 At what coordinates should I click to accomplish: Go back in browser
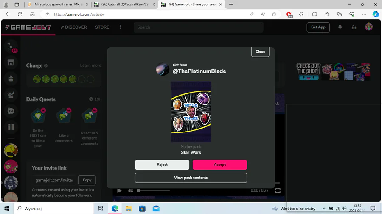point(8,14)
